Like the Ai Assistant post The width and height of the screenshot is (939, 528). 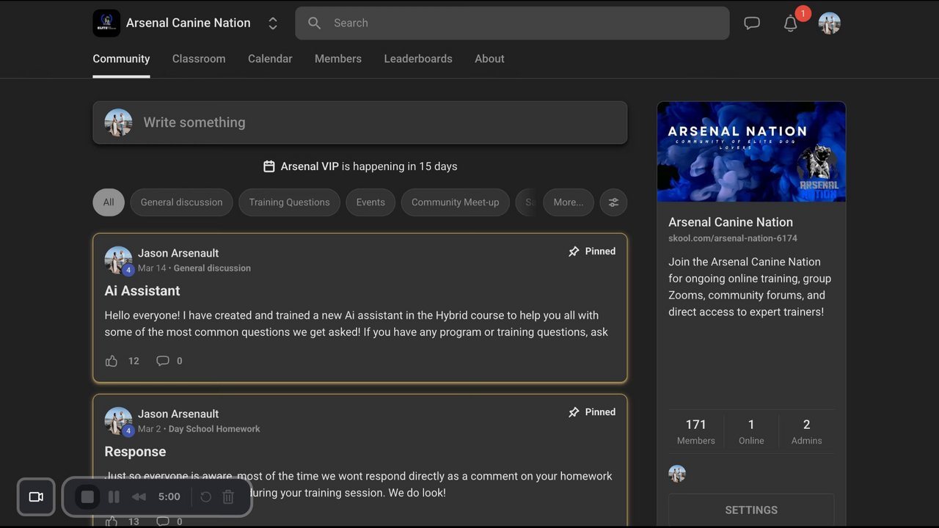point(112,361)
